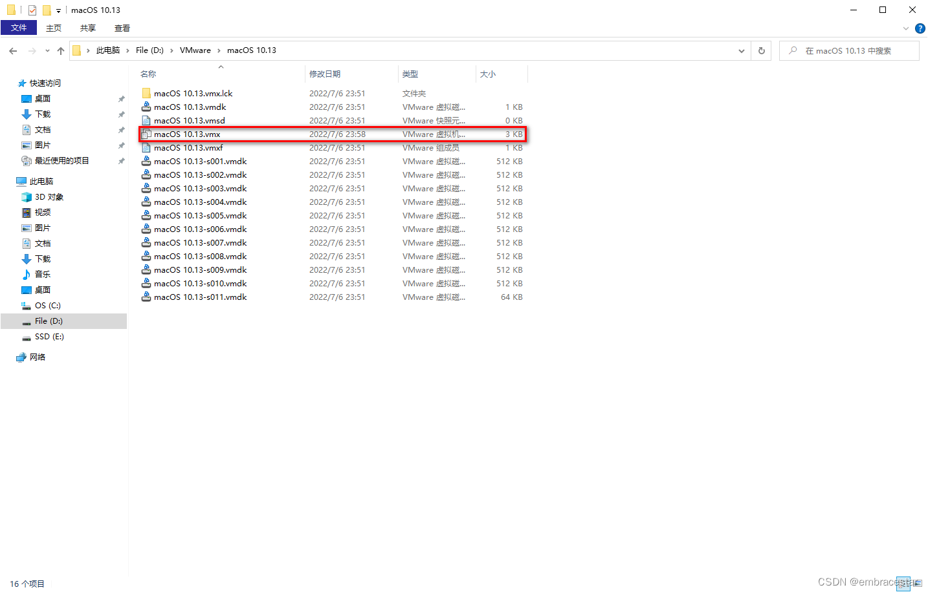Switch to large icons view button
The height and width of the screenshot is (592, 928).
click(x=918, y=584)
